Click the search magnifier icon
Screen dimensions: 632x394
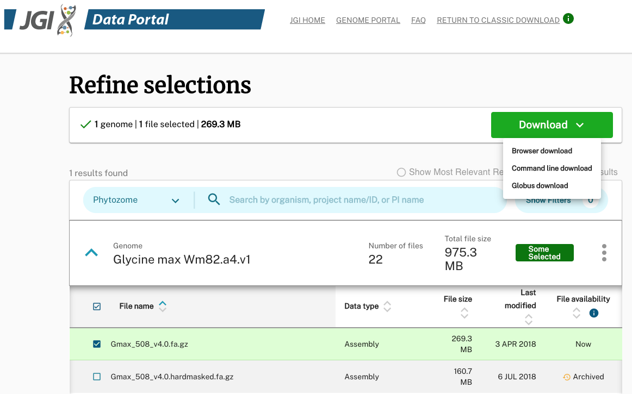tap(214, 199)
